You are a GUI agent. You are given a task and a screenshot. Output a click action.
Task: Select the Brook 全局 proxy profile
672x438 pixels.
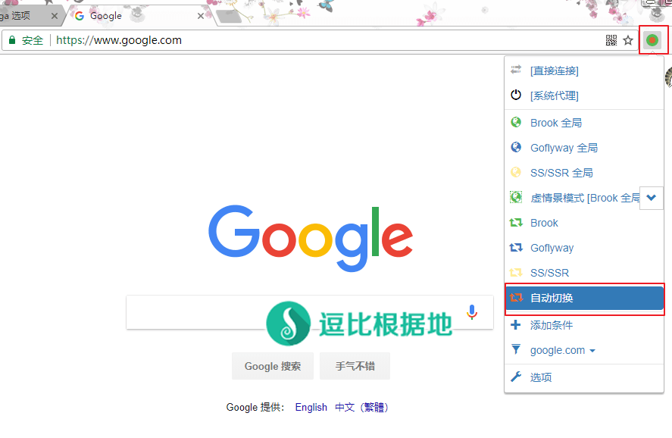(555, 123)
